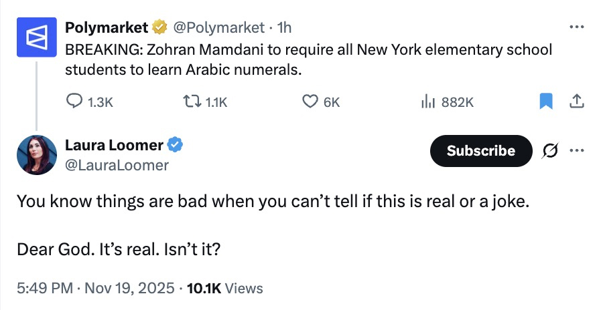Viewport: 599px width, 310px height.
Task: Click the blue verified checkmark badge
Action: pos(176,145)
